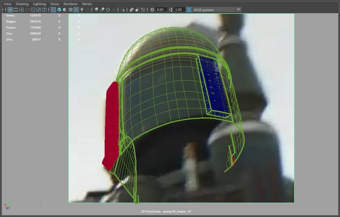Click the triangle count 208629

[35, 33]
